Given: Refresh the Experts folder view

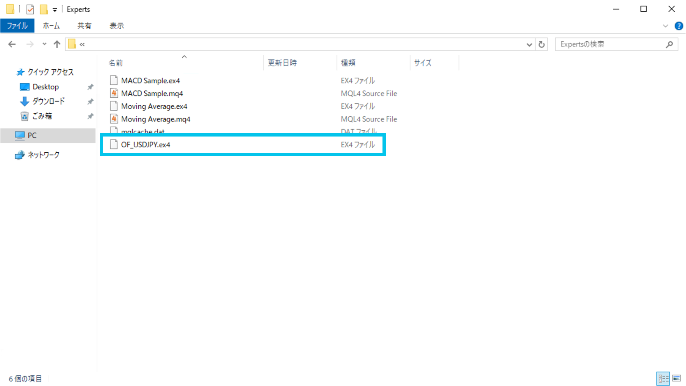Looking at the screenshot, I should (x=541, y=44).
